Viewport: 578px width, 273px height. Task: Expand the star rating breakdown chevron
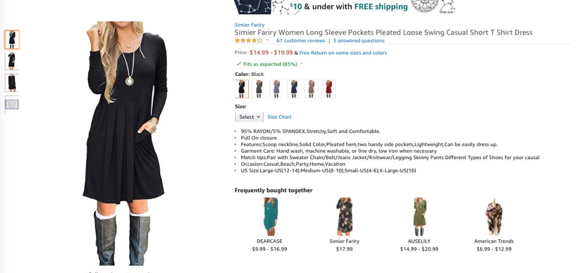click(267, 41)
